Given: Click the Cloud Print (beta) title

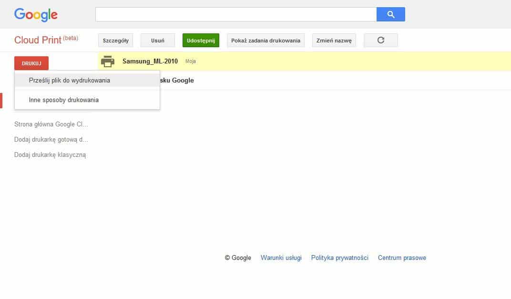Looking at the screenshot, I should pyautogui.click(x=46, y=40).
